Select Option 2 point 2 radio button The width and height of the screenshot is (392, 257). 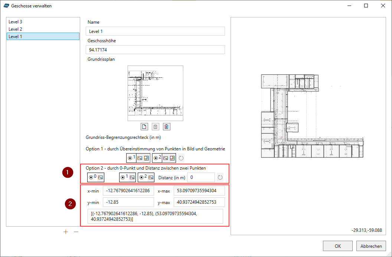click(x=141, y=177)
